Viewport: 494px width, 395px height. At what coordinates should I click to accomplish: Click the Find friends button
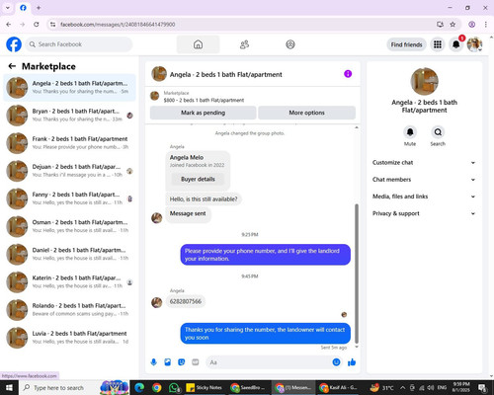[x=406, y=44]
